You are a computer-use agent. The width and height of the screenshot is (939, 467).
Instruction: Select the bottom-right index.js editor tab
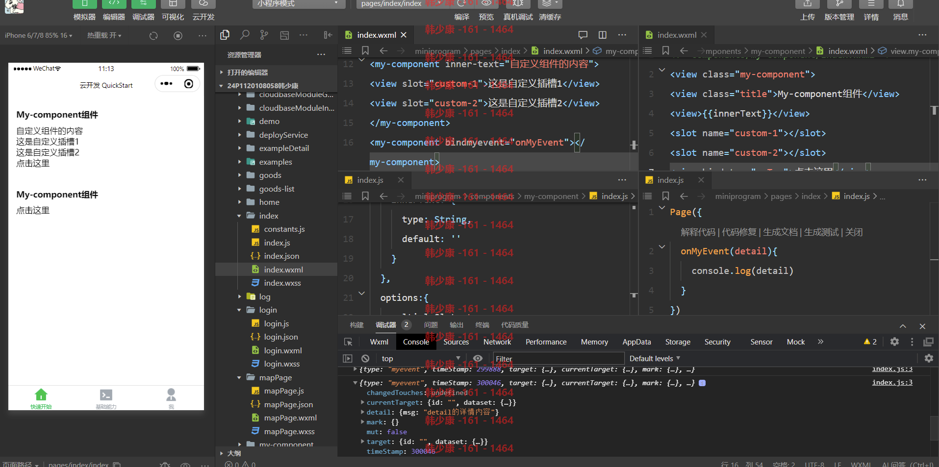pos(670,180)
